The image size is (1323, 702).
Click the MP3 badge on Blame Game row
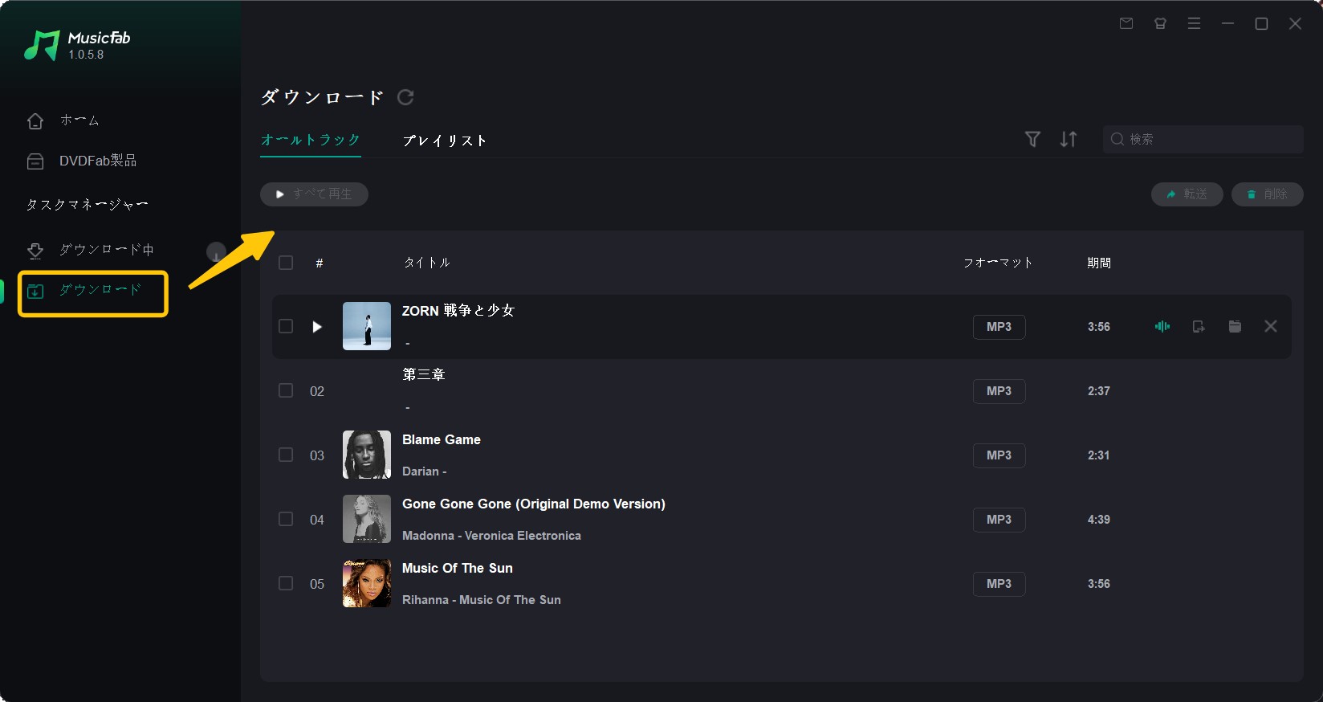coord(999,455)
